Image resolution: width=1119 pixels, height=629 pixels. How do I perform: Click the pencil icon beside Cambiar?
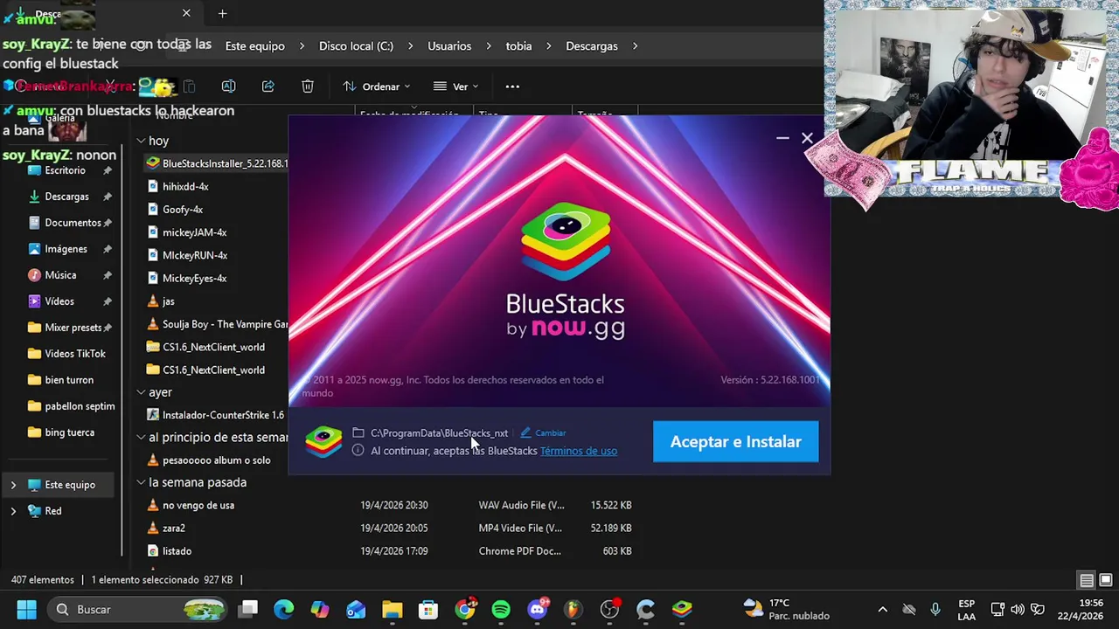coord(525,432)
